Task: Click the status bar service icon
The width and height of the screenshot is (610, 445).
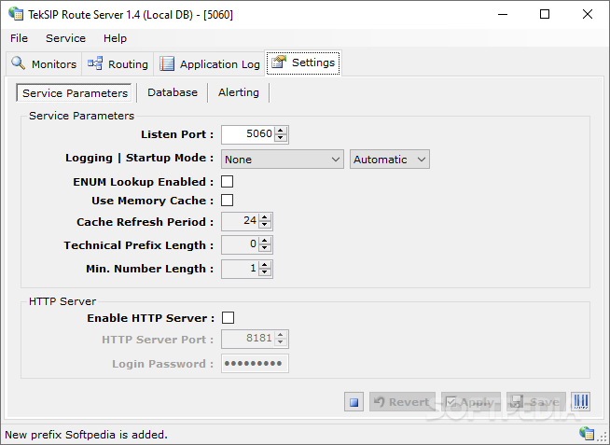Action: [587, 433]
